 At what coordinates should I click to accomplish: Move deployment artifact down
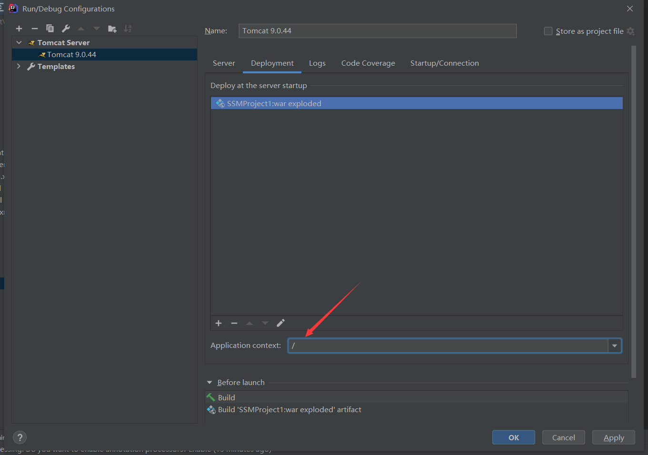point(265,323)
